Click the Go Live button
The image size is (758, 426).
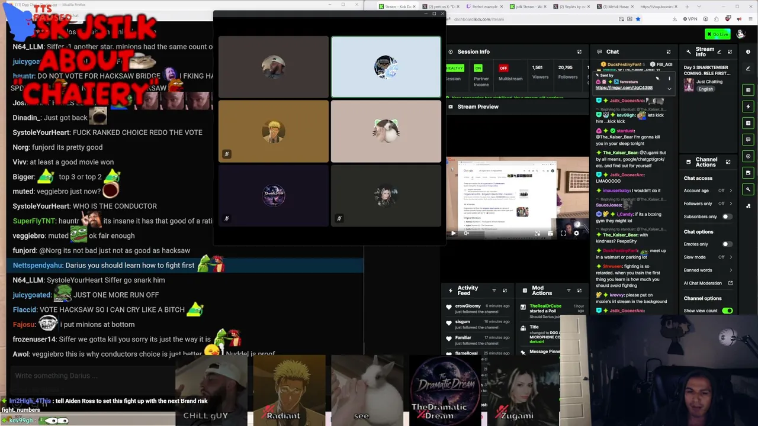[x=717, y=34]
